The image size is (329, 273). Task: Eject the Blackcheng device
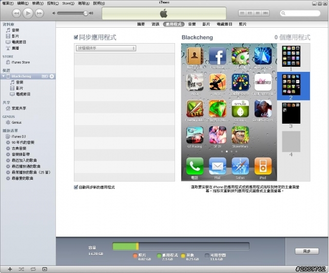52,76
